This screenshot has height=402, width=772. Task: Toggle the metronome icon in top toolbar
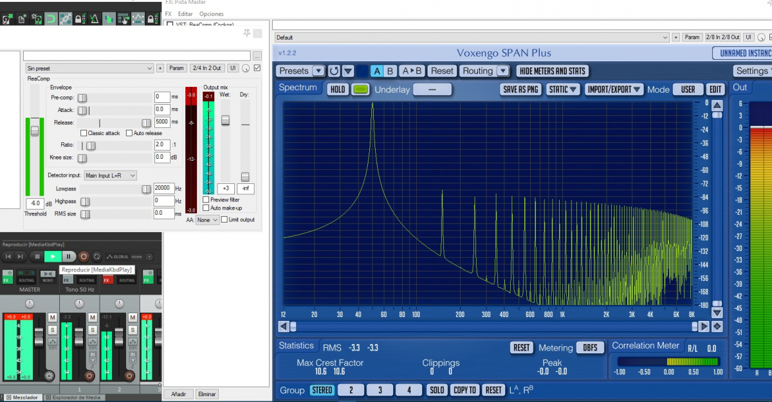[x=94, y=19]
